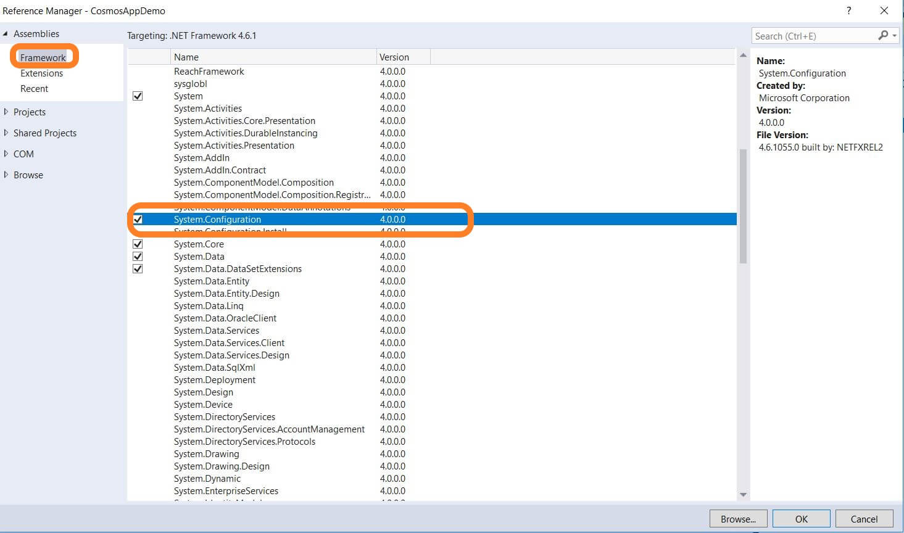Select the System.Data.SqlXml row
904x533 pixels.
click(432, 368)
